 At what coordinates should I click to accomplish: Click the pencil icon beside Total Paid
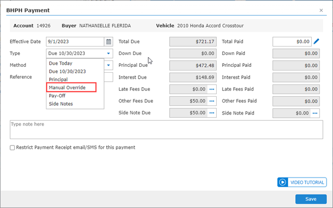(316, 41)
